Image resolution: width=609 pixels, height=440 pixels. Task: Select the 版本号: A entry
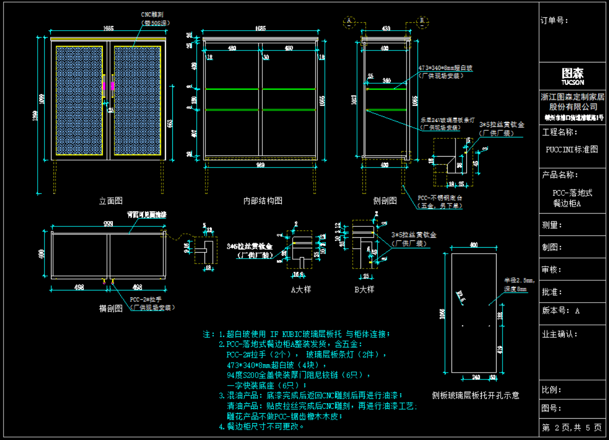pyautogui.click(x=561, y=311)
